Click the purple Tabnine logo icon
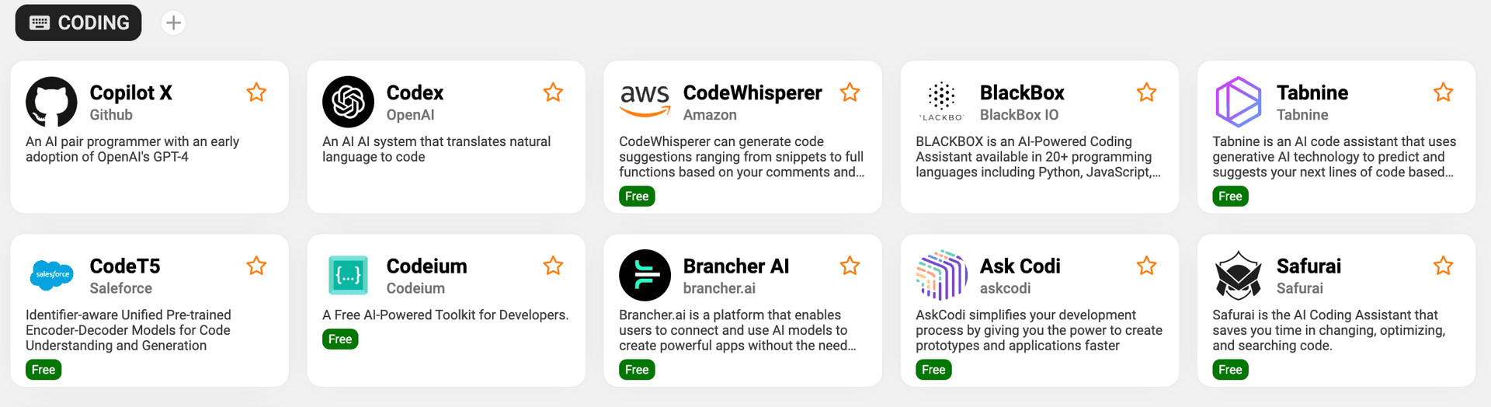The image size is (1491, 407). [1238, 102]
